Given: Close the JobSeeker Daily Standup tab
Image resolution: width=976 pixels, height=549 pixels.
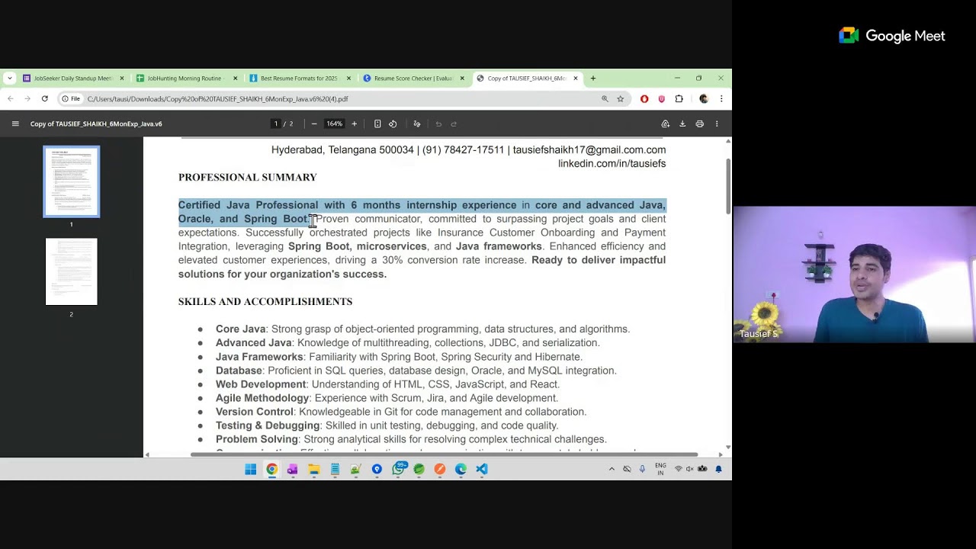Looking at the screenshot, I should 121,78.
